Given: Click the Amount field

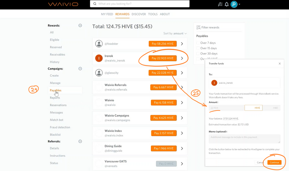Looking at the screenshot, I should [227, 108].
